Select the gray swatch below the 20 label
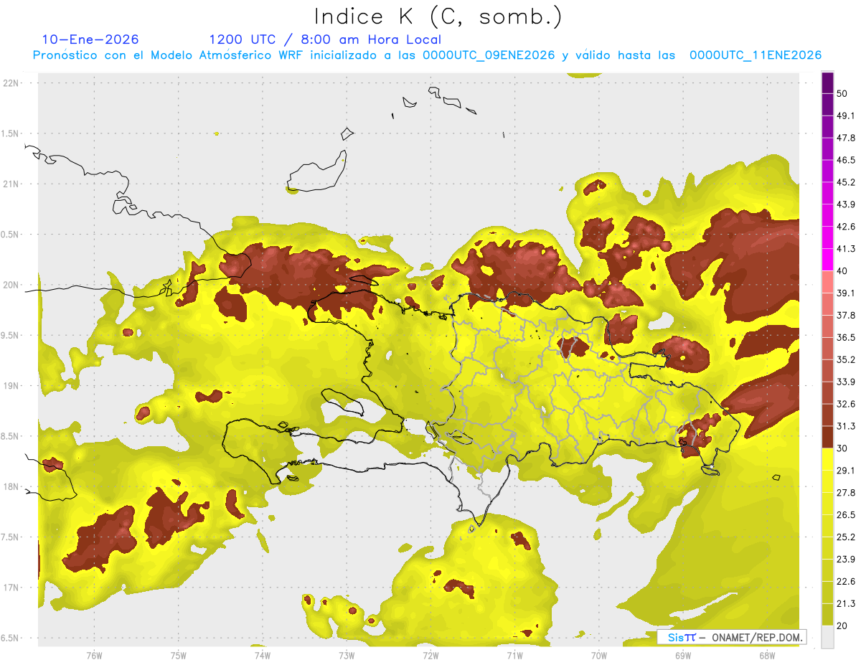The width and height of the screenshot is (861, 665). [827, 637]
